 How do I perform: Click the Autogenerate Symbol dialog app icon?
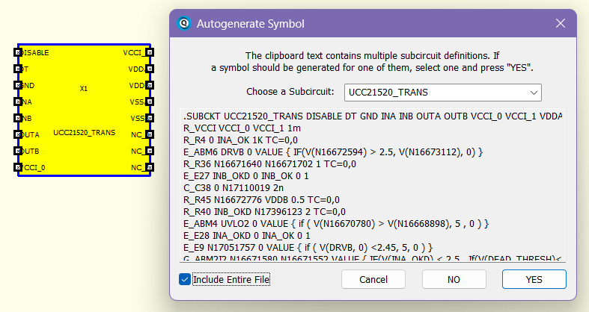click(x=183, y=23)
